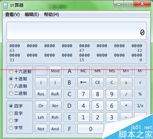Screen dimensions: 153x139
Task: Open the 编辑(E) menu
Action: (x=32, y=15)
